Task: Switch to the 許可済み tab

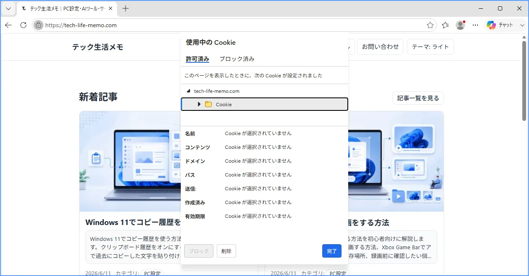Action: [x=198, y=59]
